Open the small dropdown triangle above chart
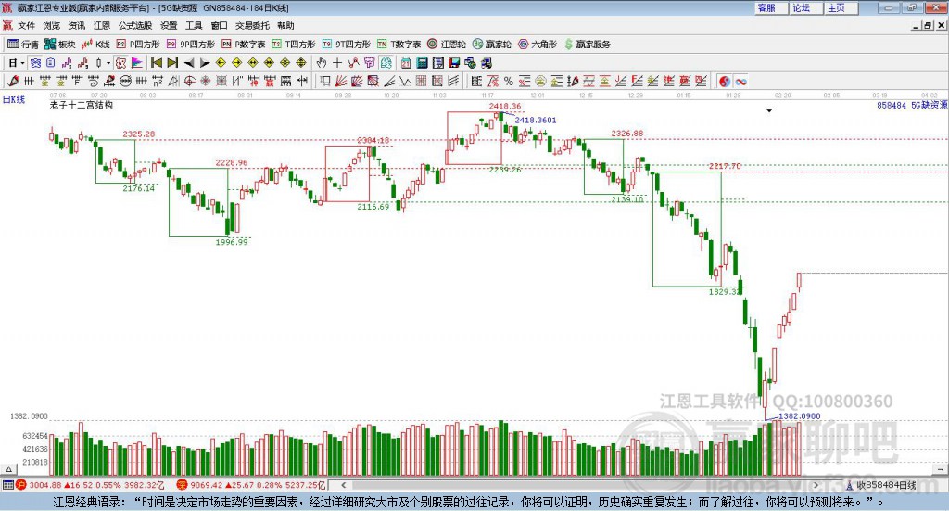 pos(769,110)
